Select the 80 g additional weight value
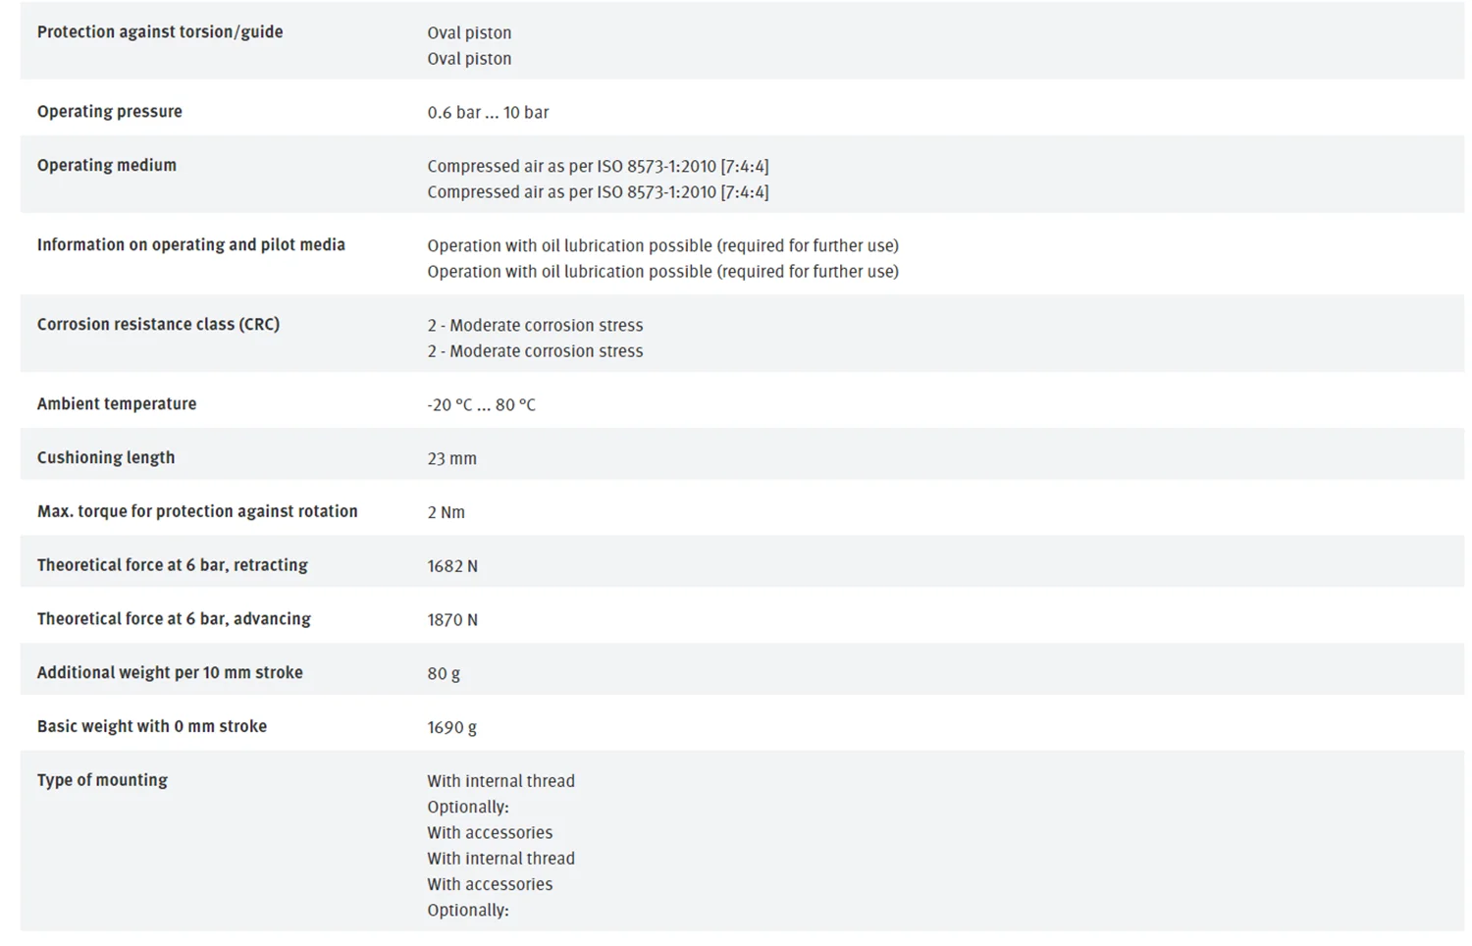Image resolution: width=1472 pixels, height=946 pixels. 444,673
